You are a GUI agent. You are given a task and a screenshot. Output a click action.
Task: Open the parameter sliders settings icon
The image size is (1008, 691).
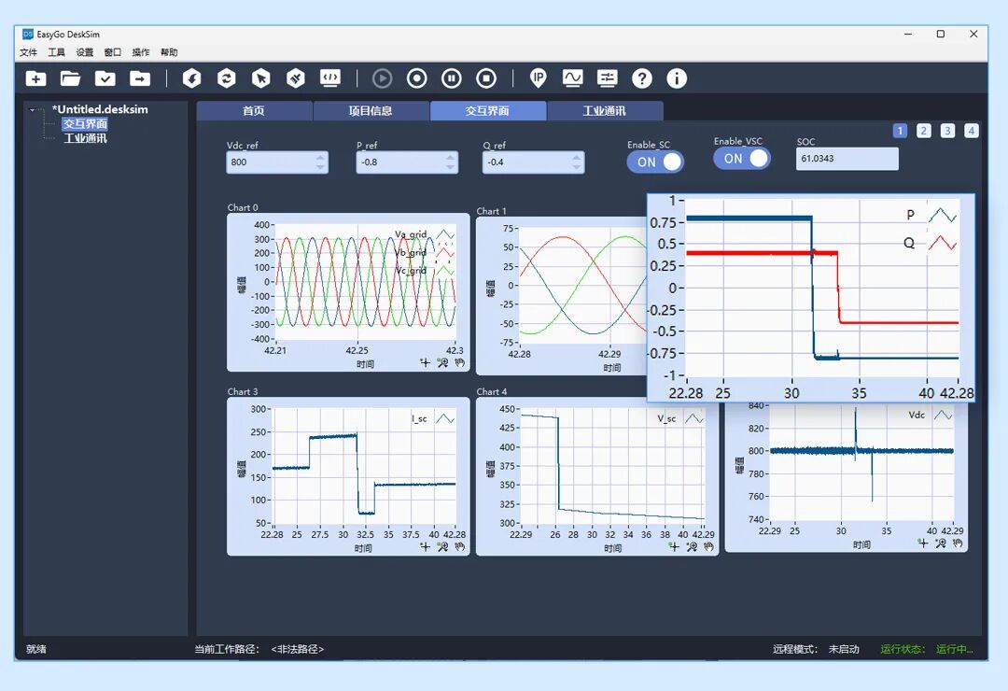608,78
